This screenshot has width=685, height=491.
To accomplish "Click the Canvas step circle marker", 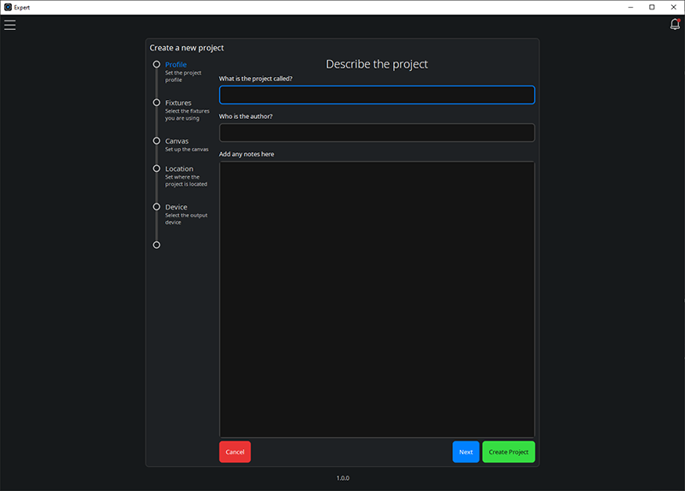I will [156, 140].
